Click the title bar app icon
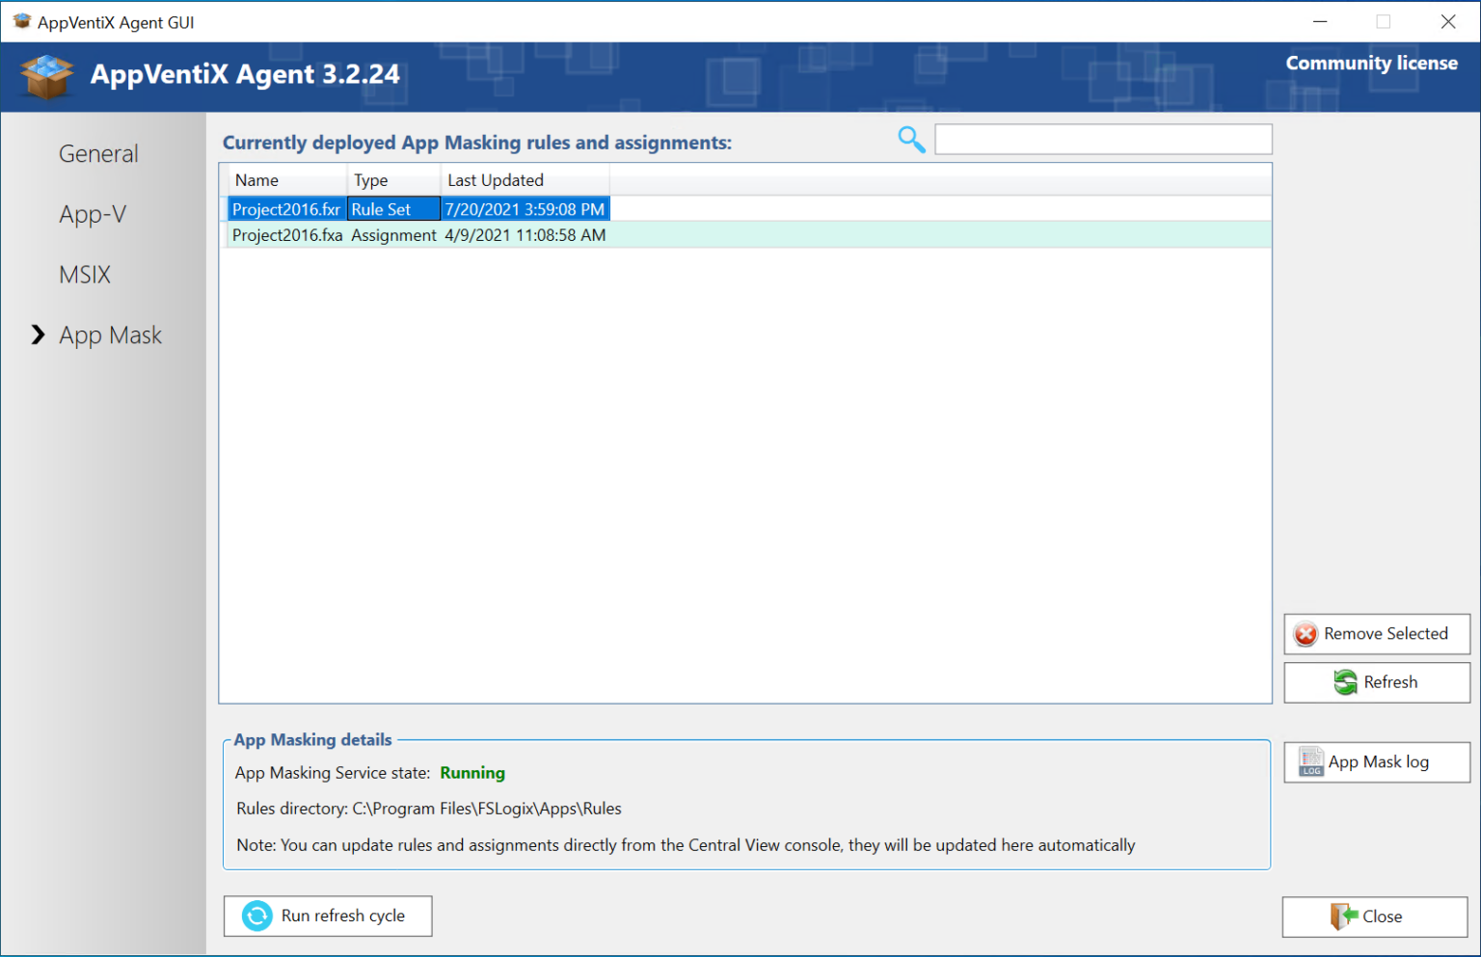Viewport: 1481px width, 957px height. click(x=21, y=22)
